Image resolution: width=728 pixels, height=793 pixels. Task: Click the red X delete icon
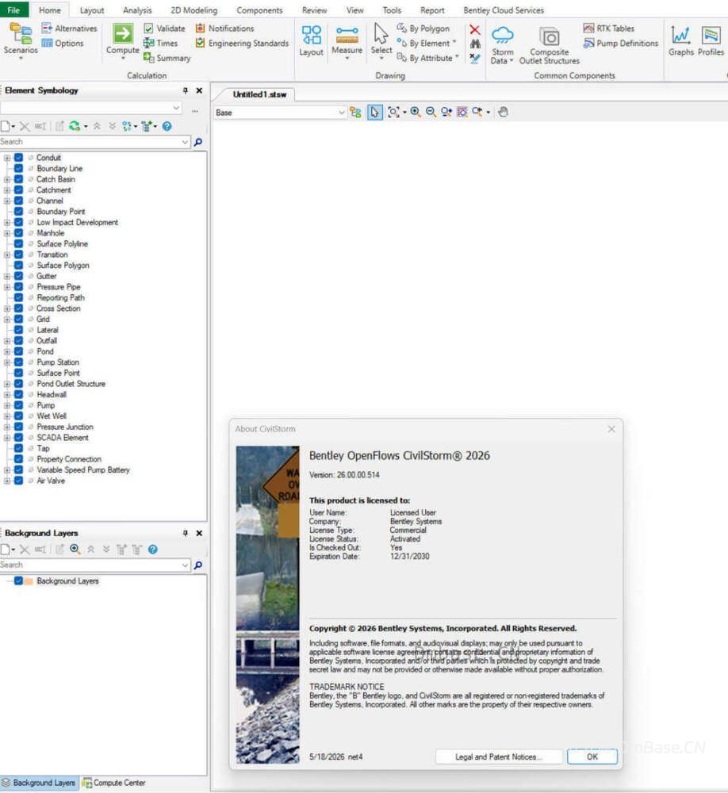point(474,29)
